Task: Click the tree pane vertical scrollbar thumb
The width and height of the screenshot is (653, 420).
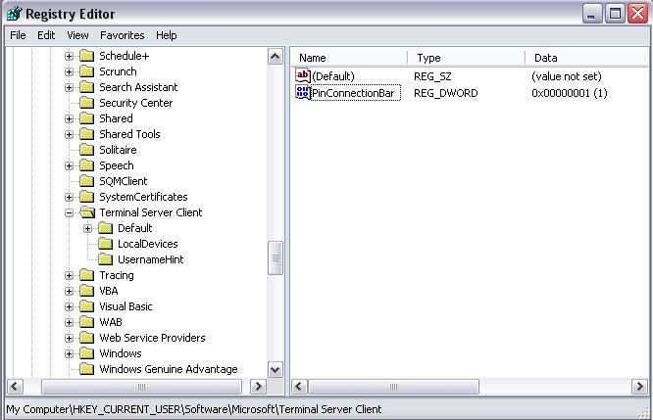Action: point(276,257)
